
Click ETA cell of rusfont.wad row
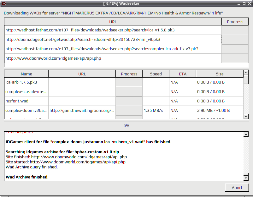[x=183, y=101]
